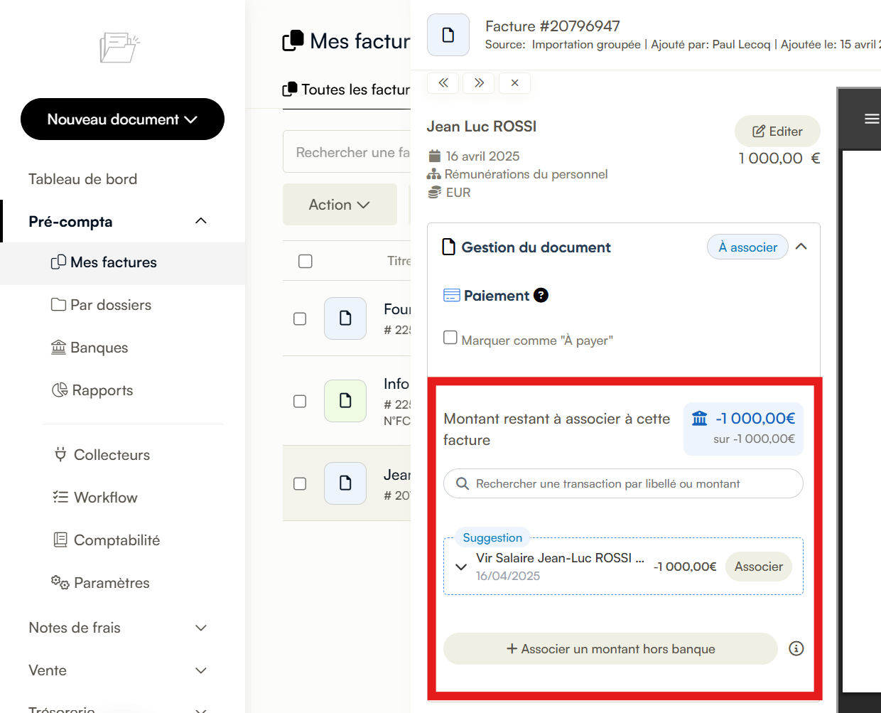881x713 pixels.
Task: Go to Tableau de bord
Action: tap(83, 179)
